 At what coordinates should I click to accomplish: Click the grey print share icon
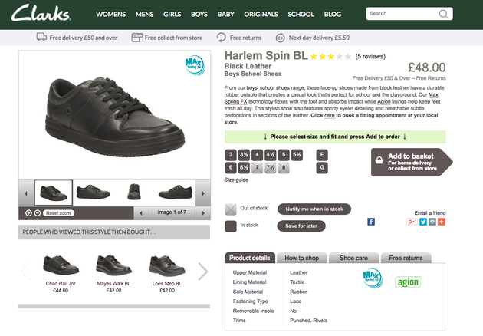tap(432, 222)
